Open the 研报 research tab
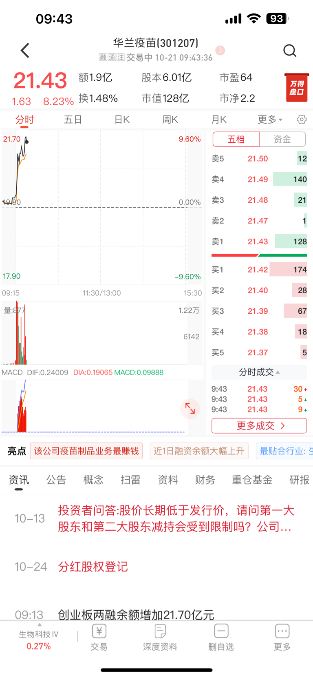Screen dimensions: 313x678 (300, 480)
